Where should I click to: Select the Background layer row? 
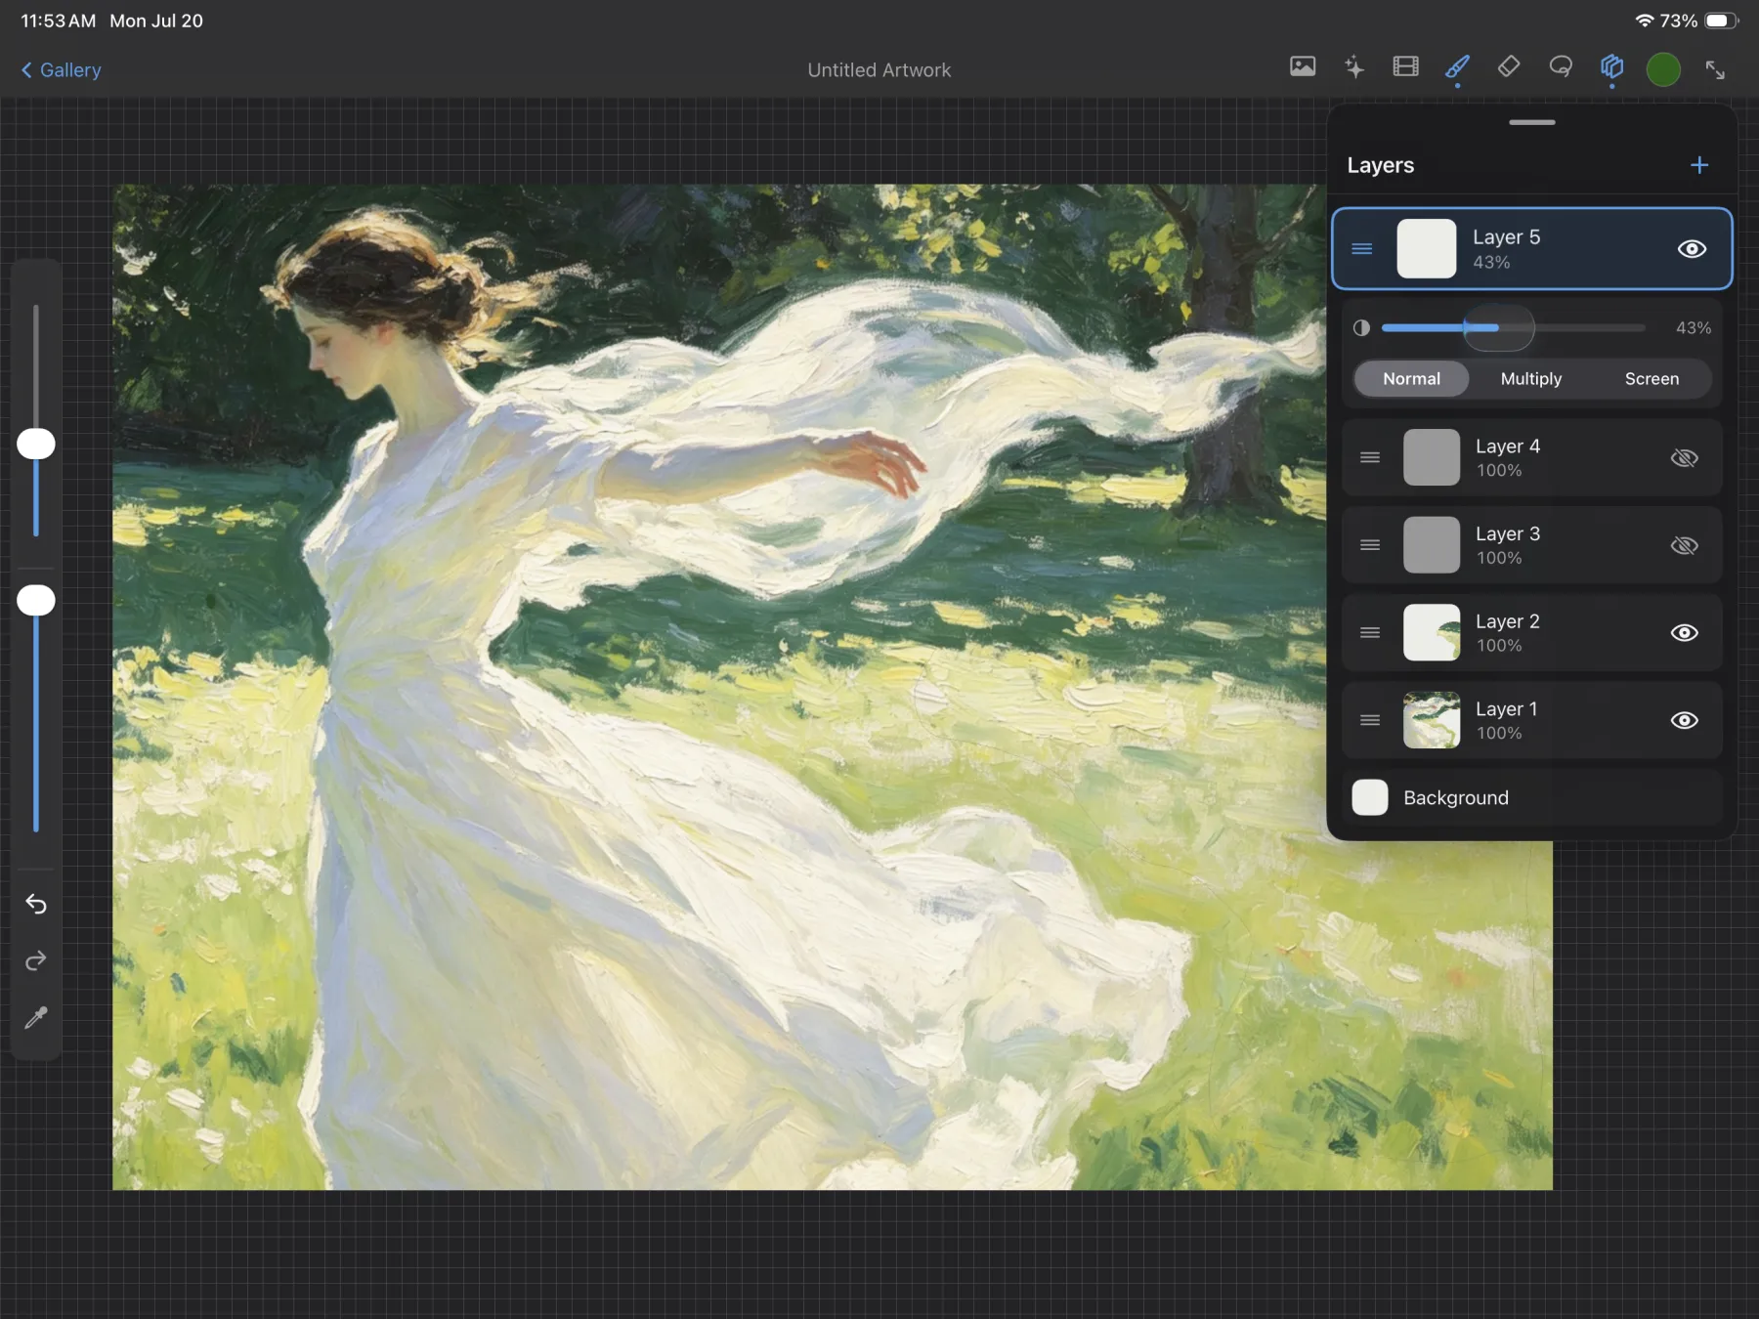(1531, 797)
